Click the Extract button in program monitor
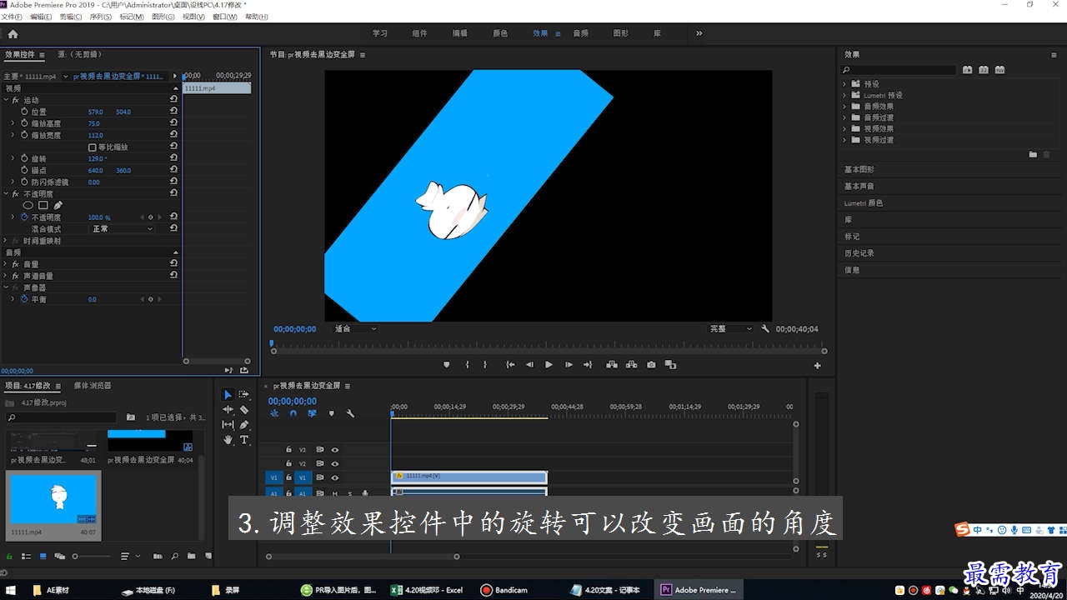 tap(631, 365)
